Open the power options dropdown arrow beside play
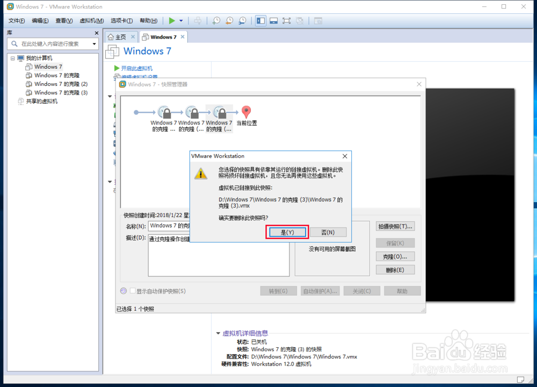 coord(181,21)
